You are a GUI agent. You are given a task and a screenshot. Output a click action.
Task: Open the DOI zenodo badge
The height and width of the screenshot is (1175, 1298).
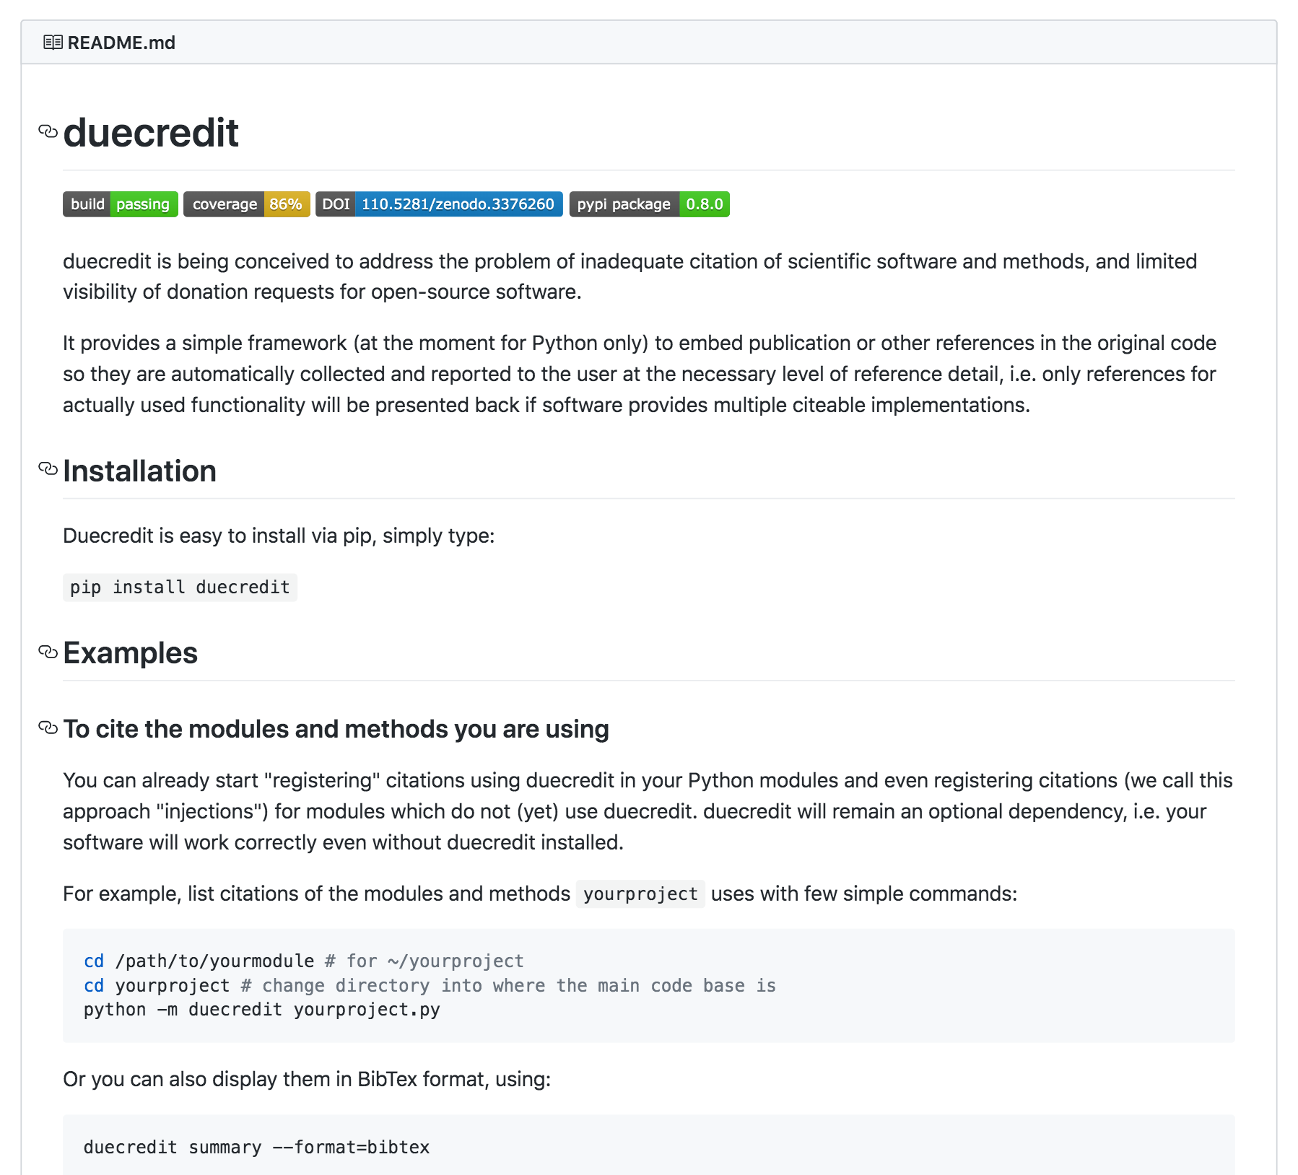pyautogui.click(x=438, y=204)
